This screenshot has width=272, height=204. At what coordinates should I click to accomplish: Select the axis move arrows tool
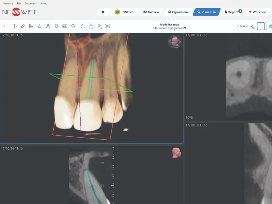click(x=14, y=26)
